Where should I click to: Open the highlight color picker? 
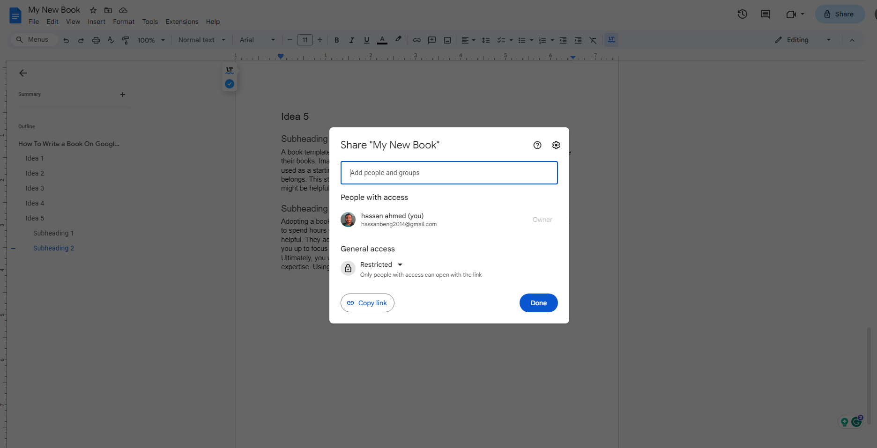[x=398, y=40]
